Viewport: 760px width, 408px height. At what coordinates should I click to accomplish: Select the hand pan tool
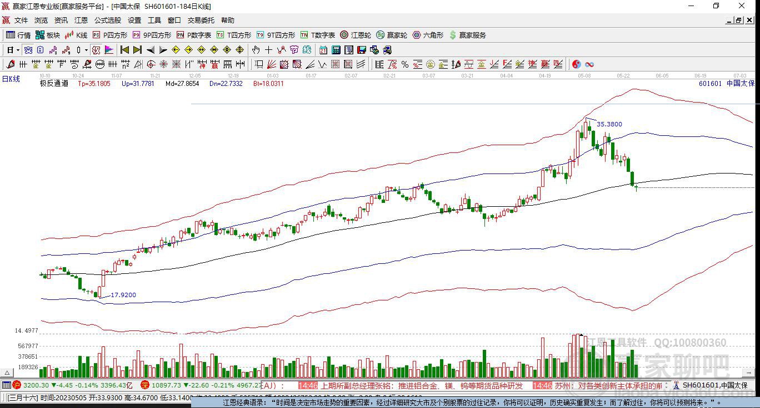256,50
